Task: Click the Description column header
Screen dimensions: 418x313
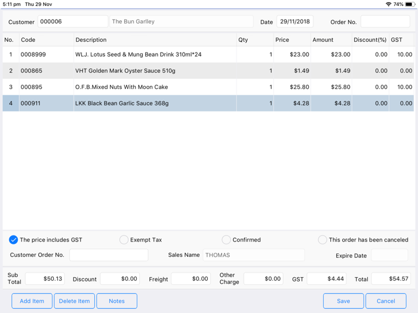Action: 91,40
